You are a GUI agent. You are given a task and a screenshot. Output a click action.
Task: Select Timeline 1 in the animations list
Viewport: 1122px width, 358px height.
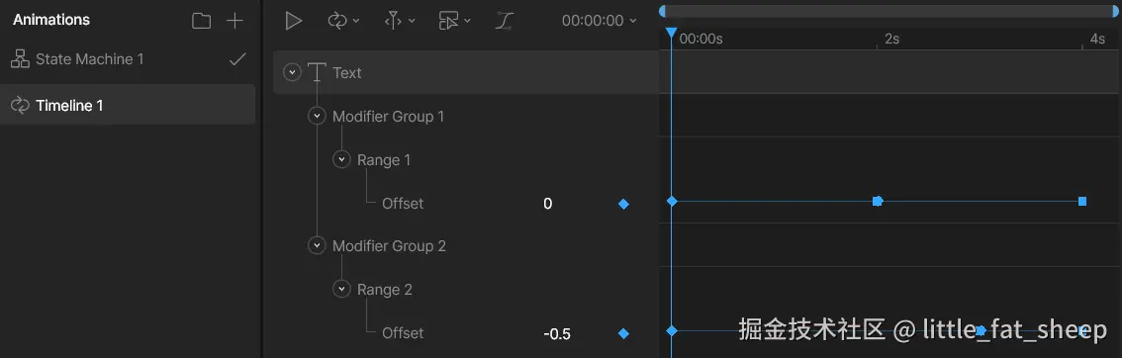click(128, 105)
